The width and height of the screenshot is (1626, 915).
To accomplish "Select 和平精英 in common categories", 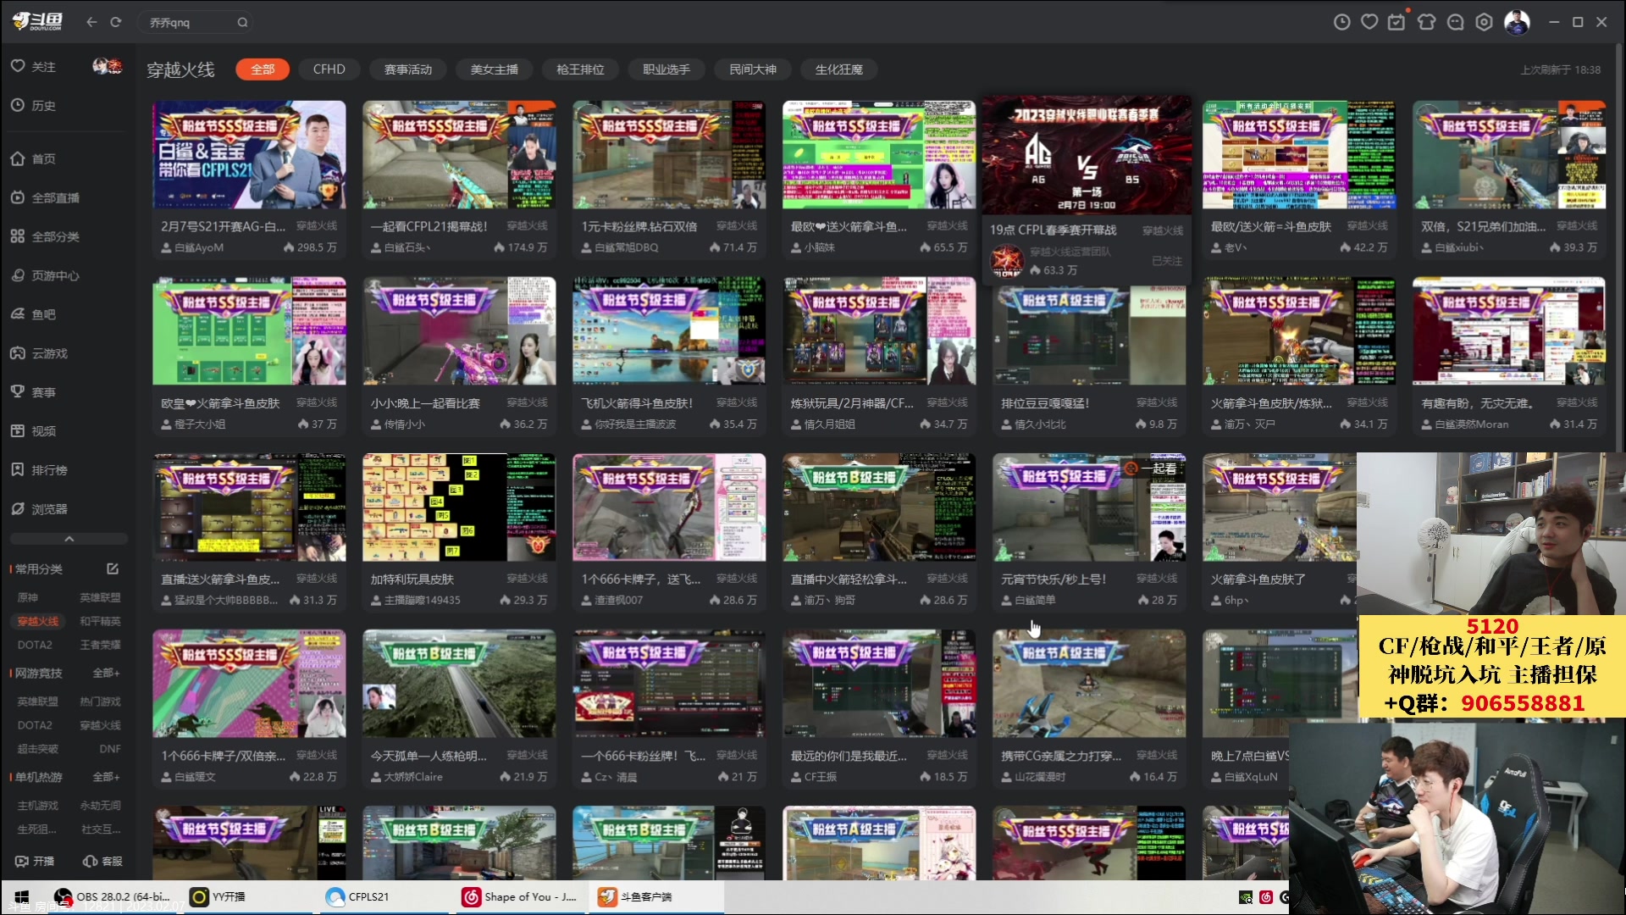I will coord(100,622).
